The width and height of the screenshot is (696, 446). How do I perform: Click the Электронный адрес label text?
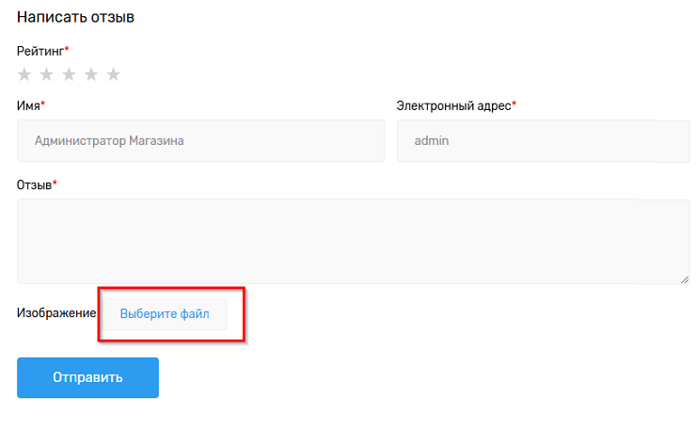click(x=453, y=105)
